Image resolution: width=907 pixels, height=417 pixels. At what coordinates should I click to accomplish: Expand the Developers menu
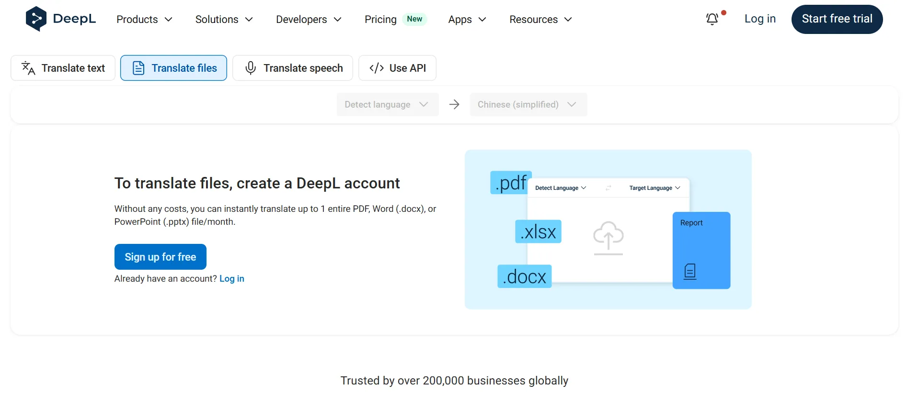tap(309, 19)
